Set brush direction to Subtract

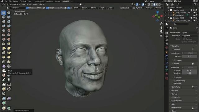tap(71, 8)
